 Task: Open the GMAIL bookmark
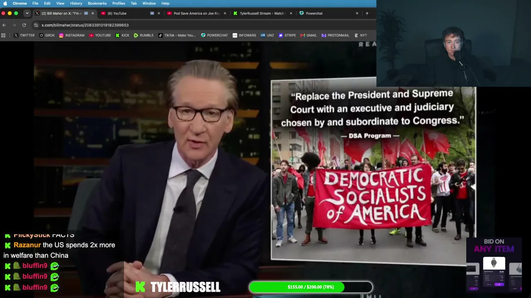tap(309, 35)
